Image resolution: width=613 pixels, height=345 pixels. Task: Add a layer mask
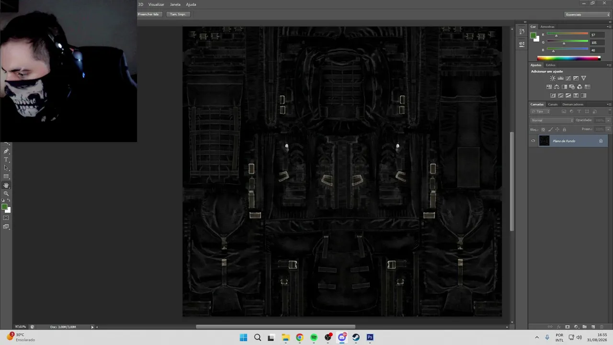[x=567, y=327]
